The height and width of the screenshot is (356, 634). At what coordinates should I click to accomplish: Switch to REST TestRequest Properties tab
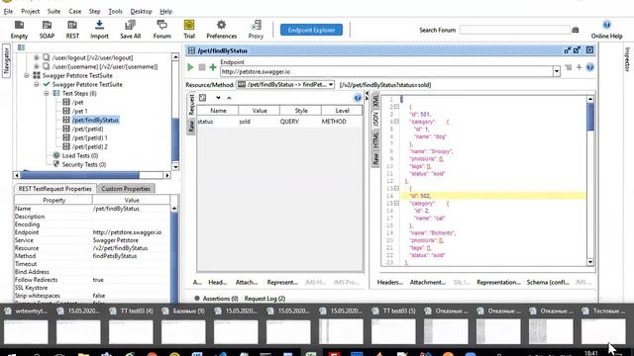pyautogui.click(x=55, y=189)
